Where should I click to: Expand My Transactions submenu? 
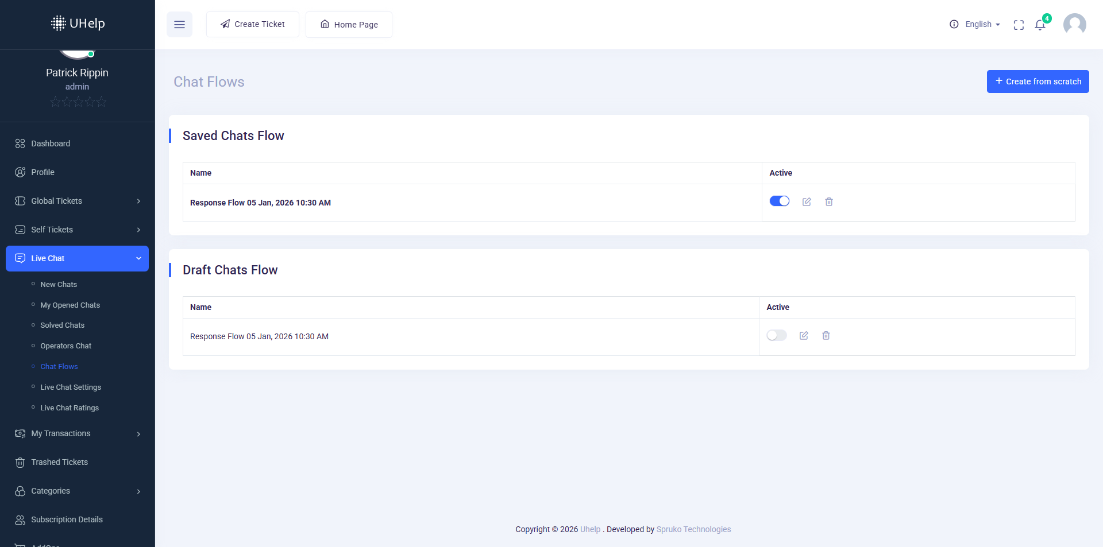(77, 433)
